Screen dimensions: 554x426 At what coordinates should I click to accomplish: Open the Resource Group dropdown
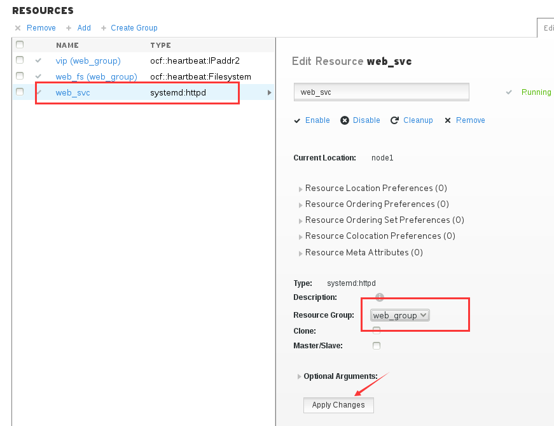399,315
